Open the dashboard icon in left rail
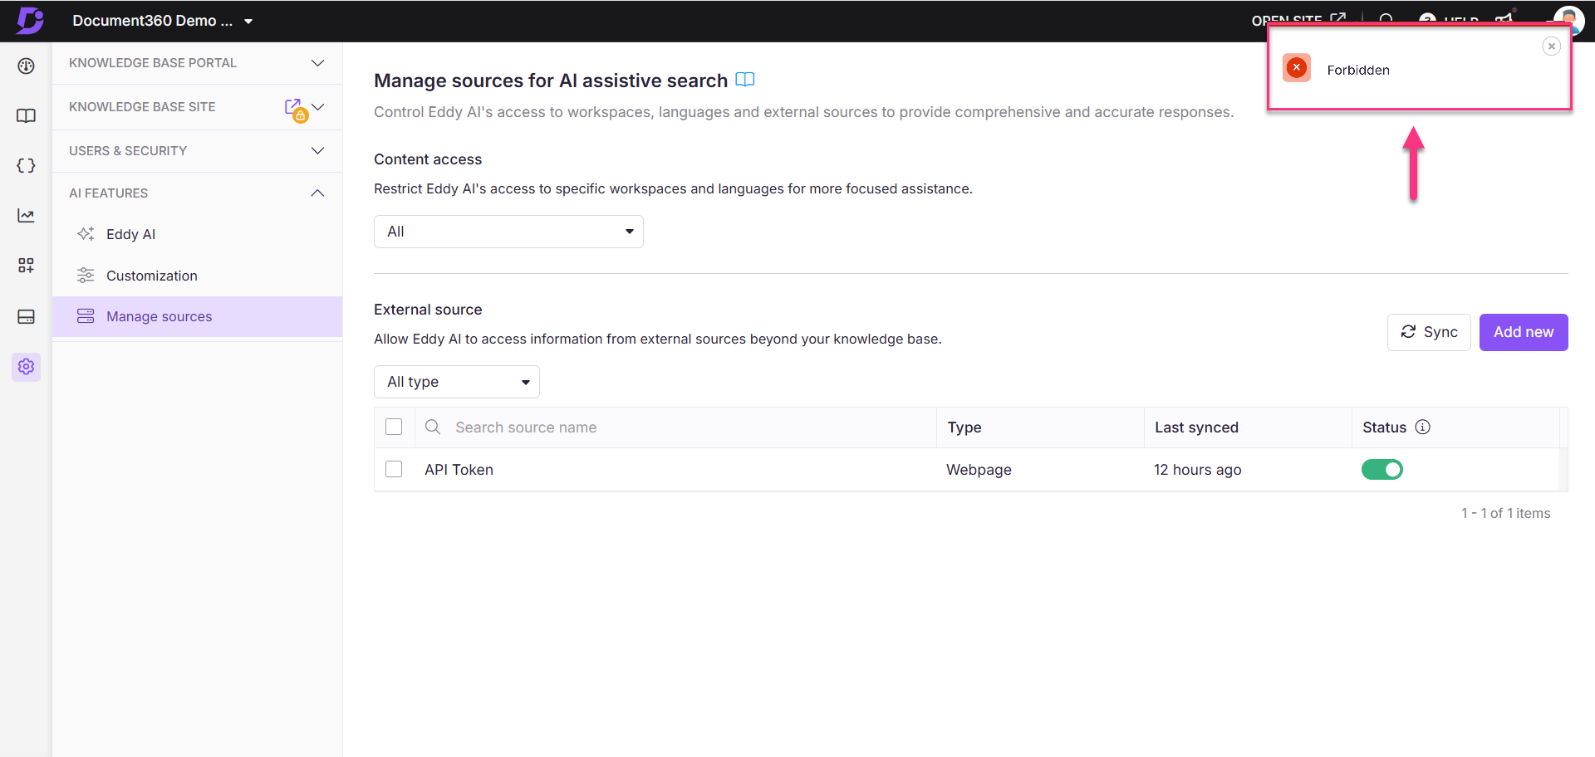The width and height of the screenshot is (1595, 757). [x=26, y=66]
